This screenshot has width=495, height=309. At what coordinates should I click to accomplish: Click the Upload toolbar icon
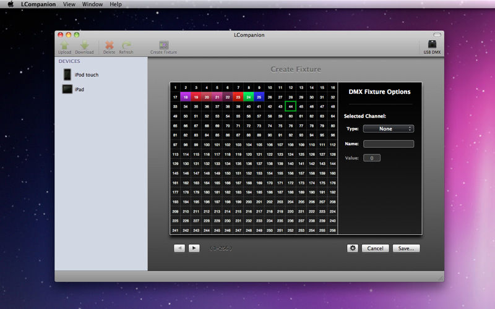point(64,46)
